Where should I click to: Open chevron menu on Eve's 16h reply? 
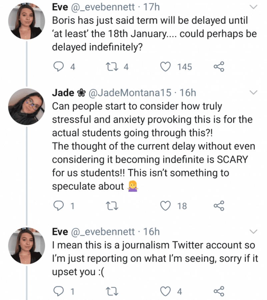click(x=254, y=232)
